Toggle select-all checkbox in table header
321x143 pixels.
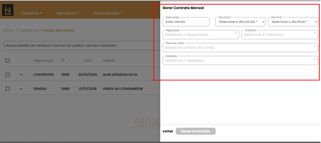click(x=8, y=60)
